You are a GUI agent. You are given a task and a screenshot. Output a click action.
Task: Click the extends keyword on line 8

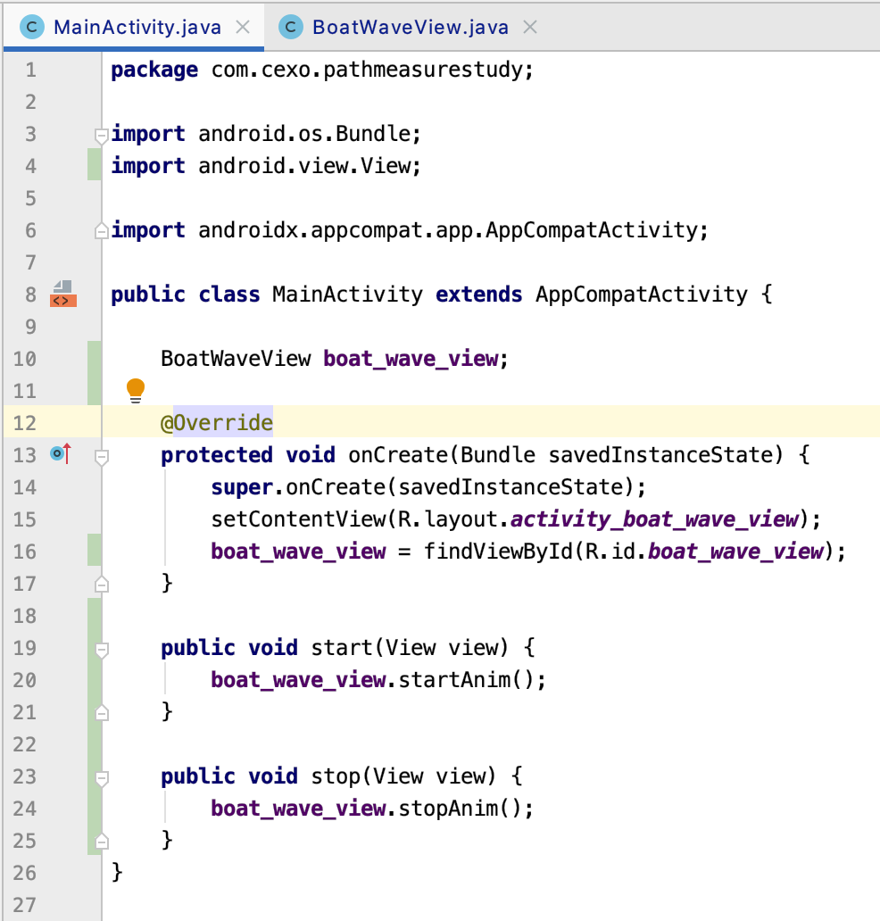pyautogui.click(x=478, y=295)
